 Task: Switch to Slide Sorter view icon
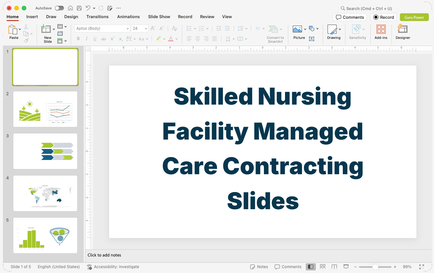[x=323, y=267]
